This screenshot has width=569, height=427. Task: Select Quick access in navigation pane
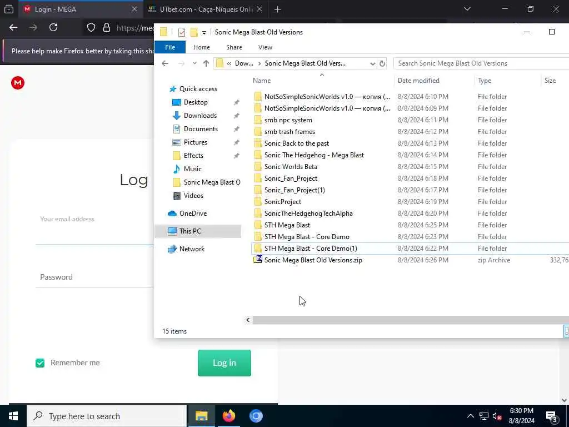(x=198, y=89)
